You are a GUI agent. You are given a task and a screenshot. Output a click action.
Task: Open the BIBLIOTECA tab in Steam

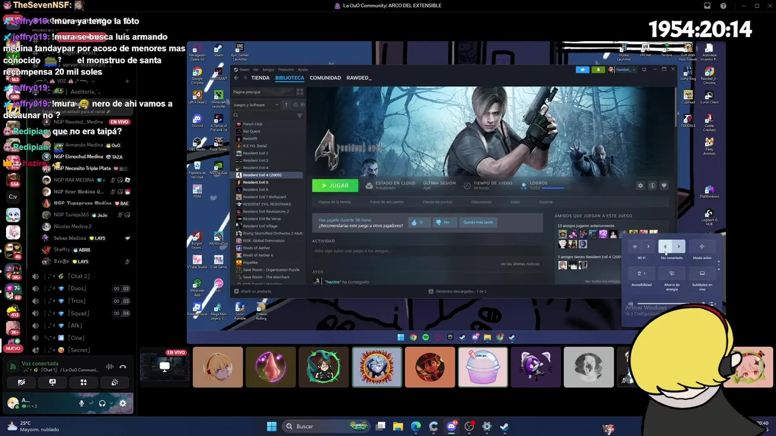tap(290, 78)
